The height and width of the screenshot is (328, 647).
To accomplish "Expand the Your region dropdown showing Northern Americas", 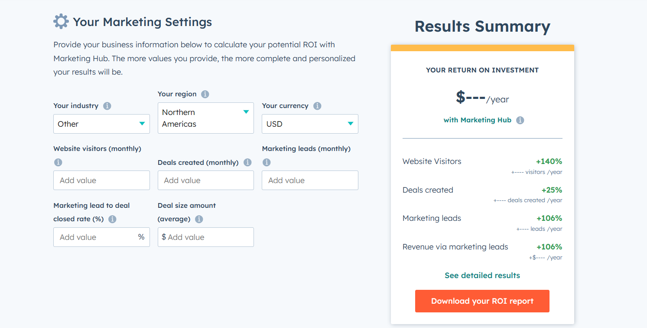I will click(206, 118).
